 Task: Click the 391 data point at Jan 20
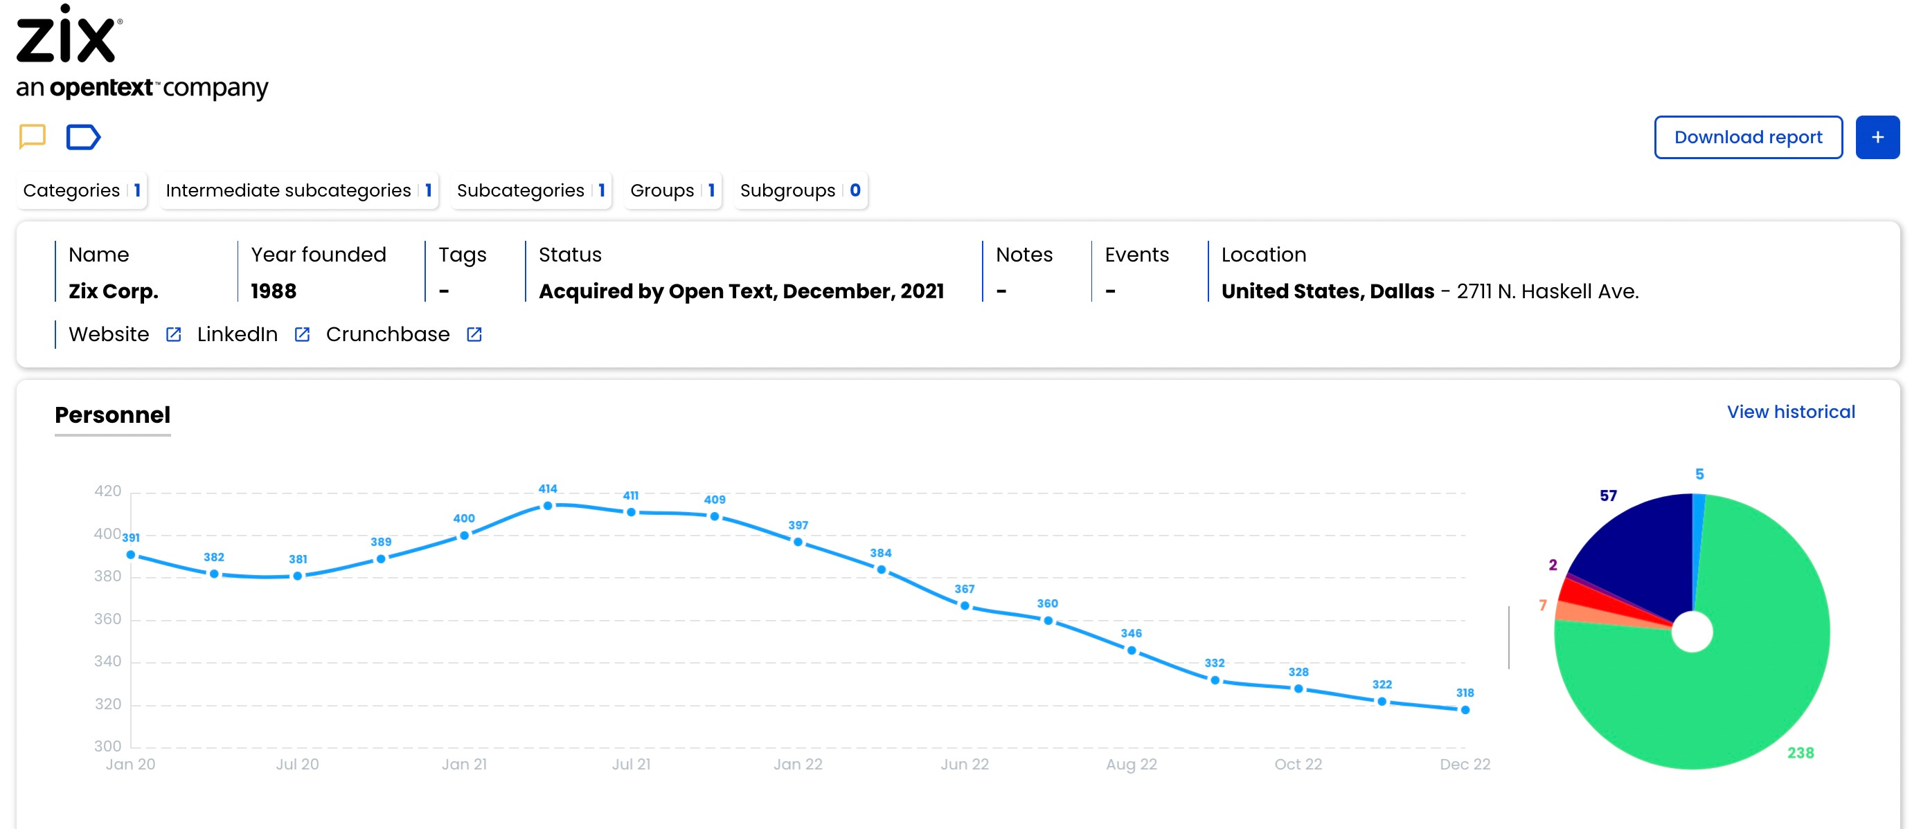click(x=132, y=555)
